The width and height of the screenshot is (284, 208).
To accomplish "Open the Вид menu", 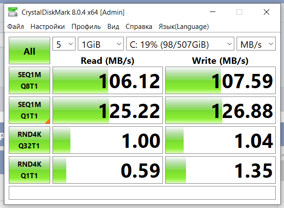I will tap(113, 27).
